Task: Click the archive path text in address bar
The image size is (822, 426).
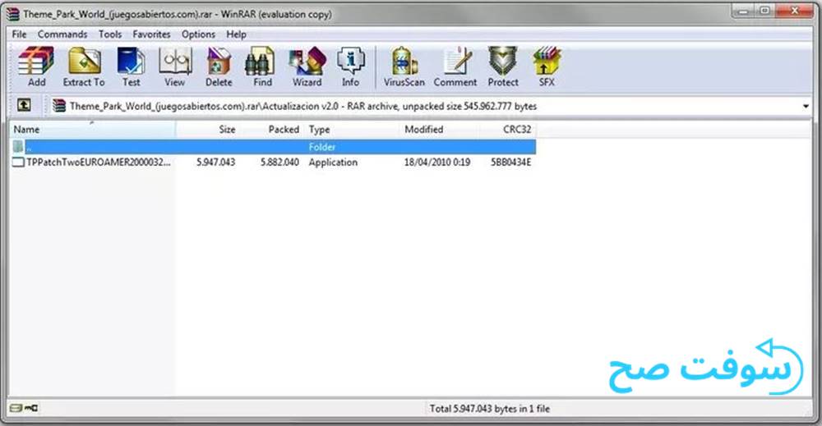Action: (303, 106)
